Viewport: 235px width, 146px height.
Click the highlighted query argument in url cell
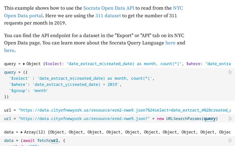coord(210,119)
